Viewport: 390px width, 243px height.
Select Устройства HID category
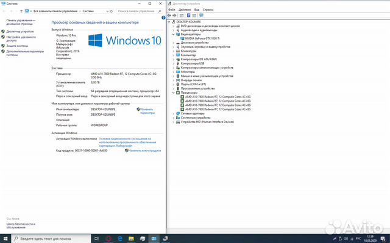coord(207,122)
